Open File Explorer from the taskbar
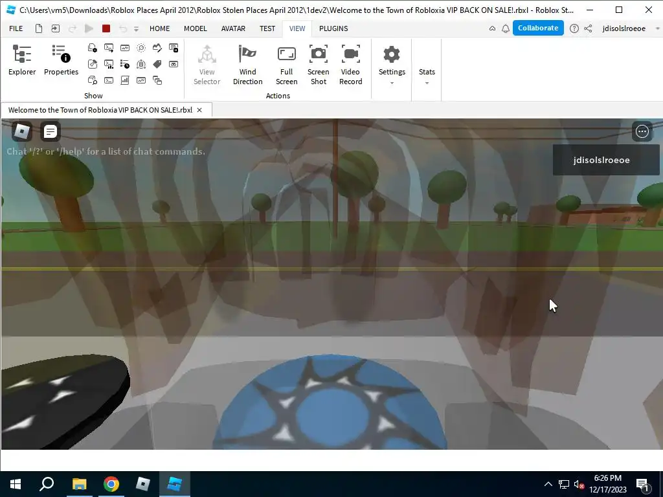 coord(79,484)
